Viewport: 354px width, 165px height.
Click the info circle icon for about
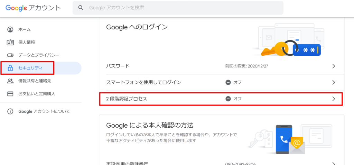10,111
